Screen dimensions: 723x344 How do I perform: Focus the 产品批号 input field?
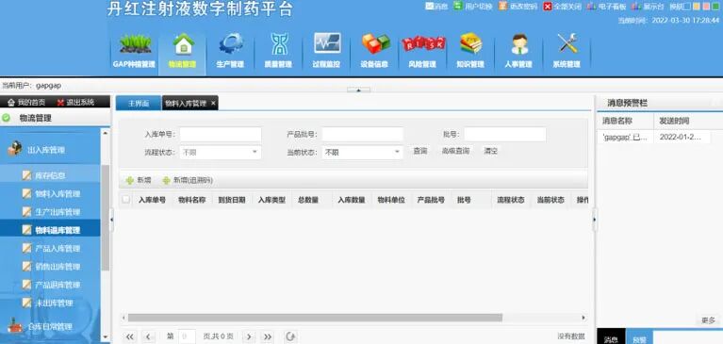point(362,134)
